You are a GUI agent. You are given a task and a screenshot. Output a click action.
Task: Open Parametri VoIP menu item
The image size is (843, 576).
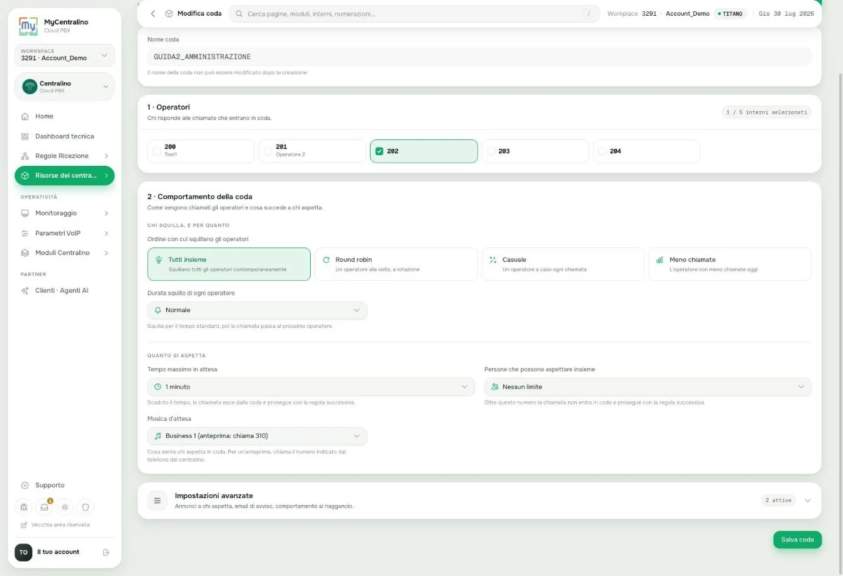coord(65,233)
